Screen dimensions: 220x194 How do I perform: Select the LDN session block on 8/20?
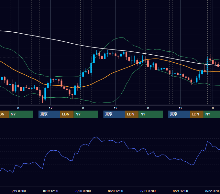pyautogui.click(x=132, y=114)
